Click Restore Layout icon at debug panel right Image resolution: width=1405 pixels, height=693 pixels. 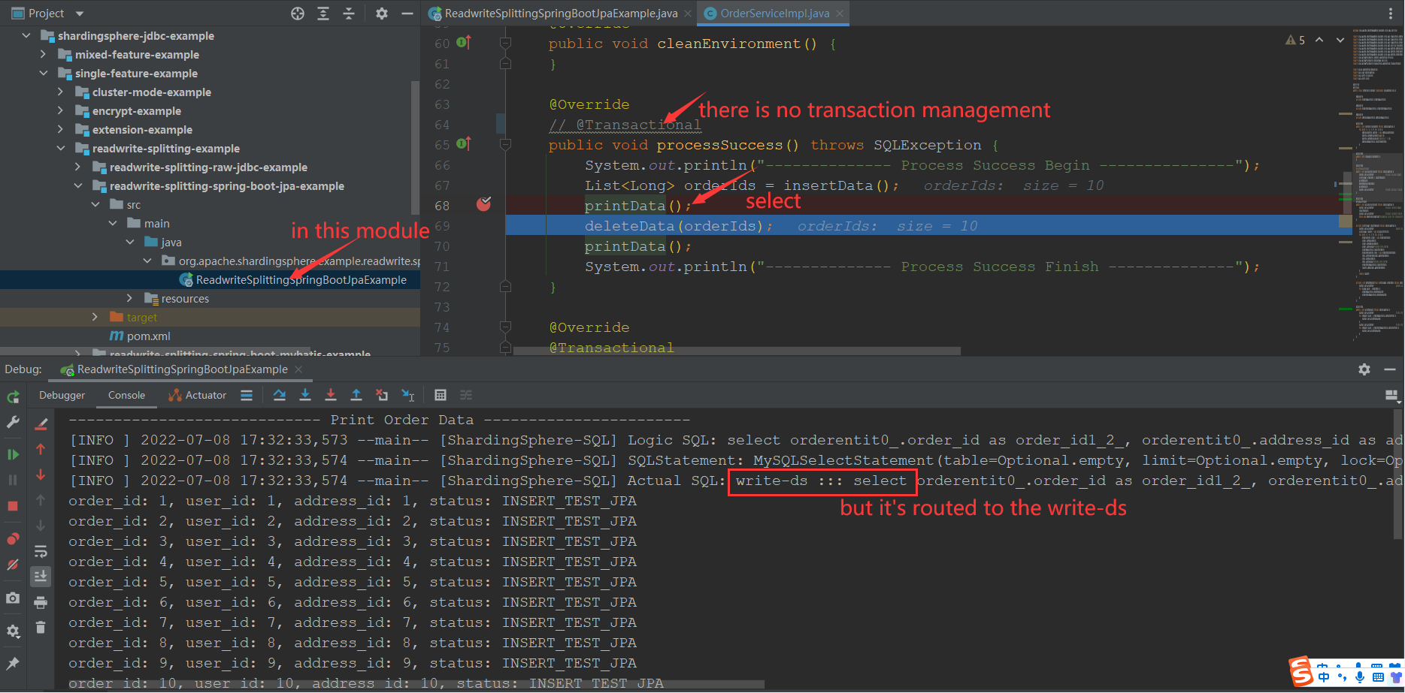pos(1391,395)
